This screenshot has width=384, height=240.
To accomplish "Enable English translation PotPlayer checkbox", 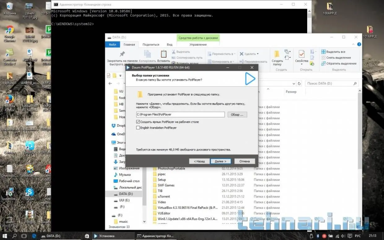I will click(x=138, y=128).
